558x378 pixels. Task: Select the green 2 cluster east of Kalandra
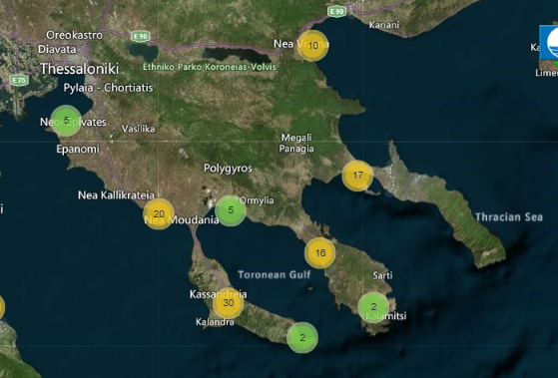(302, 338)
